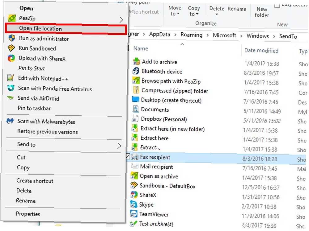Click the AirDroid send icon
The width and height of the screenshot is (309, 231).
tap(10, 98)
